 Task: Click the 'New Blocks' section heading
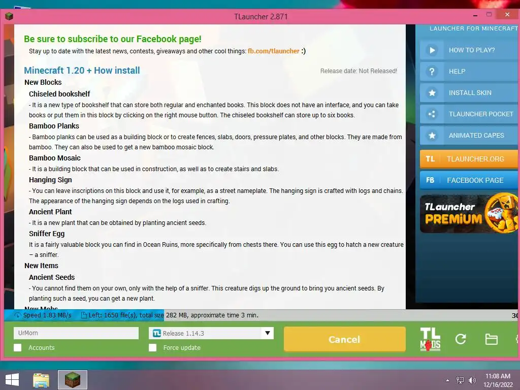tap(43, 82)
